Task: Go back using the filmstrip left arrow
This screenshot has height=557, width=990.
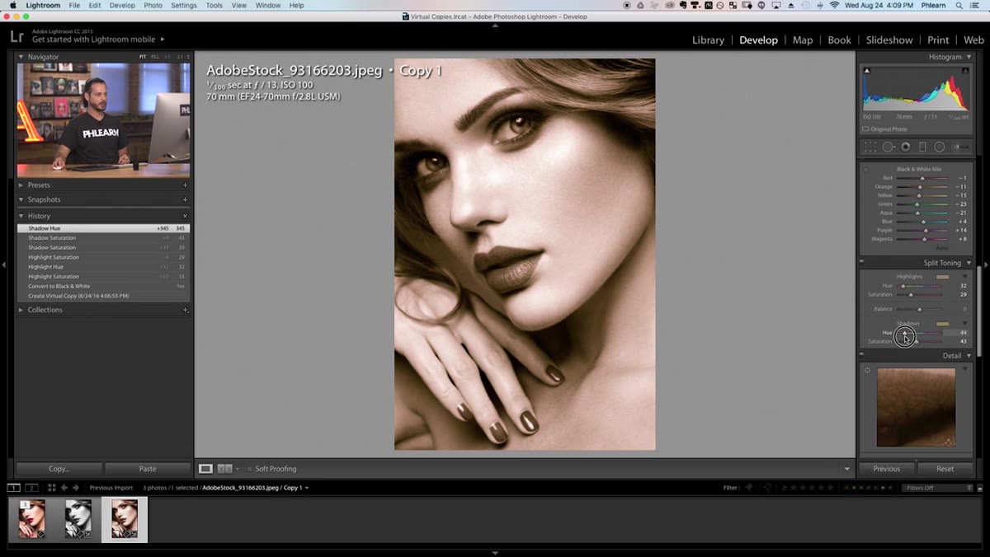Action: tap(64, 488)
